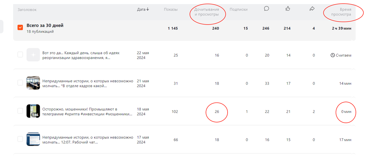Click the Заголовок column header
The image size is (370, 159).
click(27, 10)
